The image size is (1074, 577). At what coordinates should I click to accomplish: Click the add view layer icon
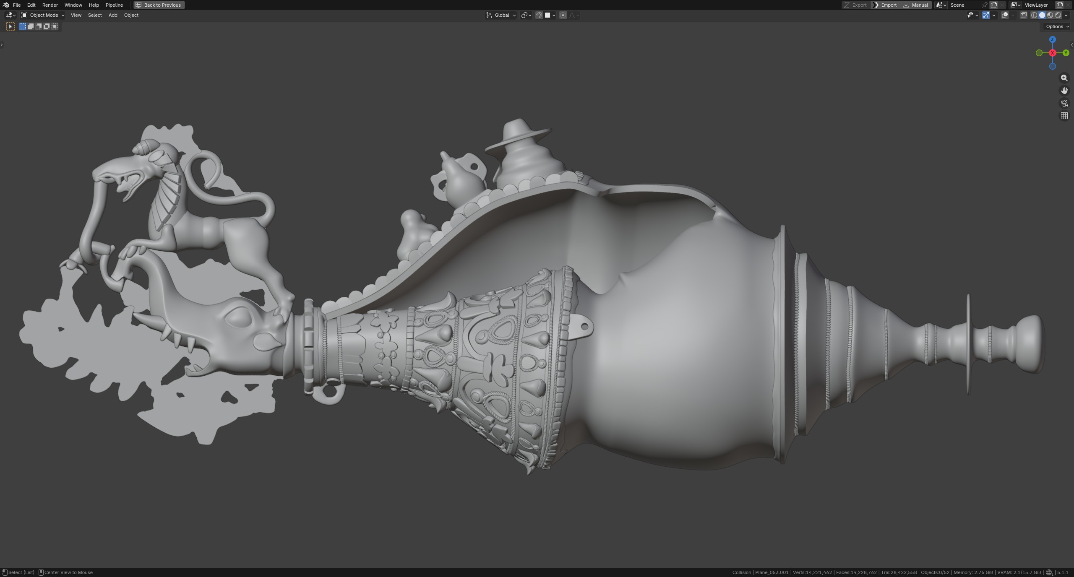(1060, 5)
